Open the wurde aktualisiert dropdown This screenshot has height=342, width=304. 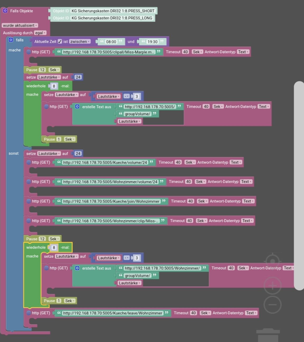(20, 25)
